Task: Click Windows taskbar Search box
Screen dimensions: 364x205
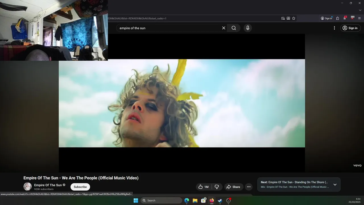Action: [x=161, y=200]
